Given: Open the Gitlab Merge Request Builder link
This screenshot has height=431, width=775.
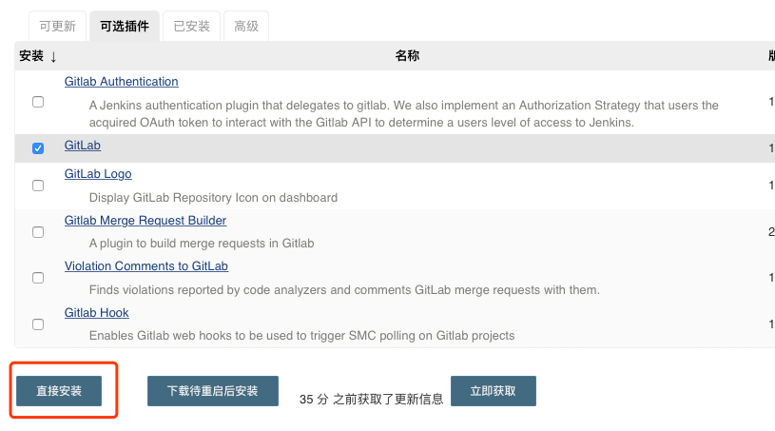Looking at the screenshot, I should click(145, 221).
